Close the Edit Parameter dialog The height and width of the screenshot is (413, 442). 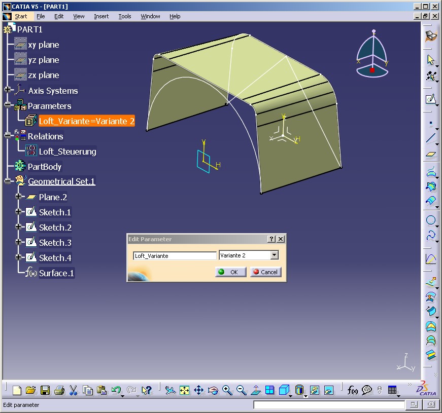281,239
